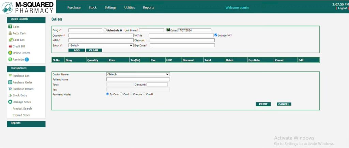This screenshot has height=148, width=349.
Task: Expand the Batch select dropdown
Action: pyautogui.click(x=101, y=45)
